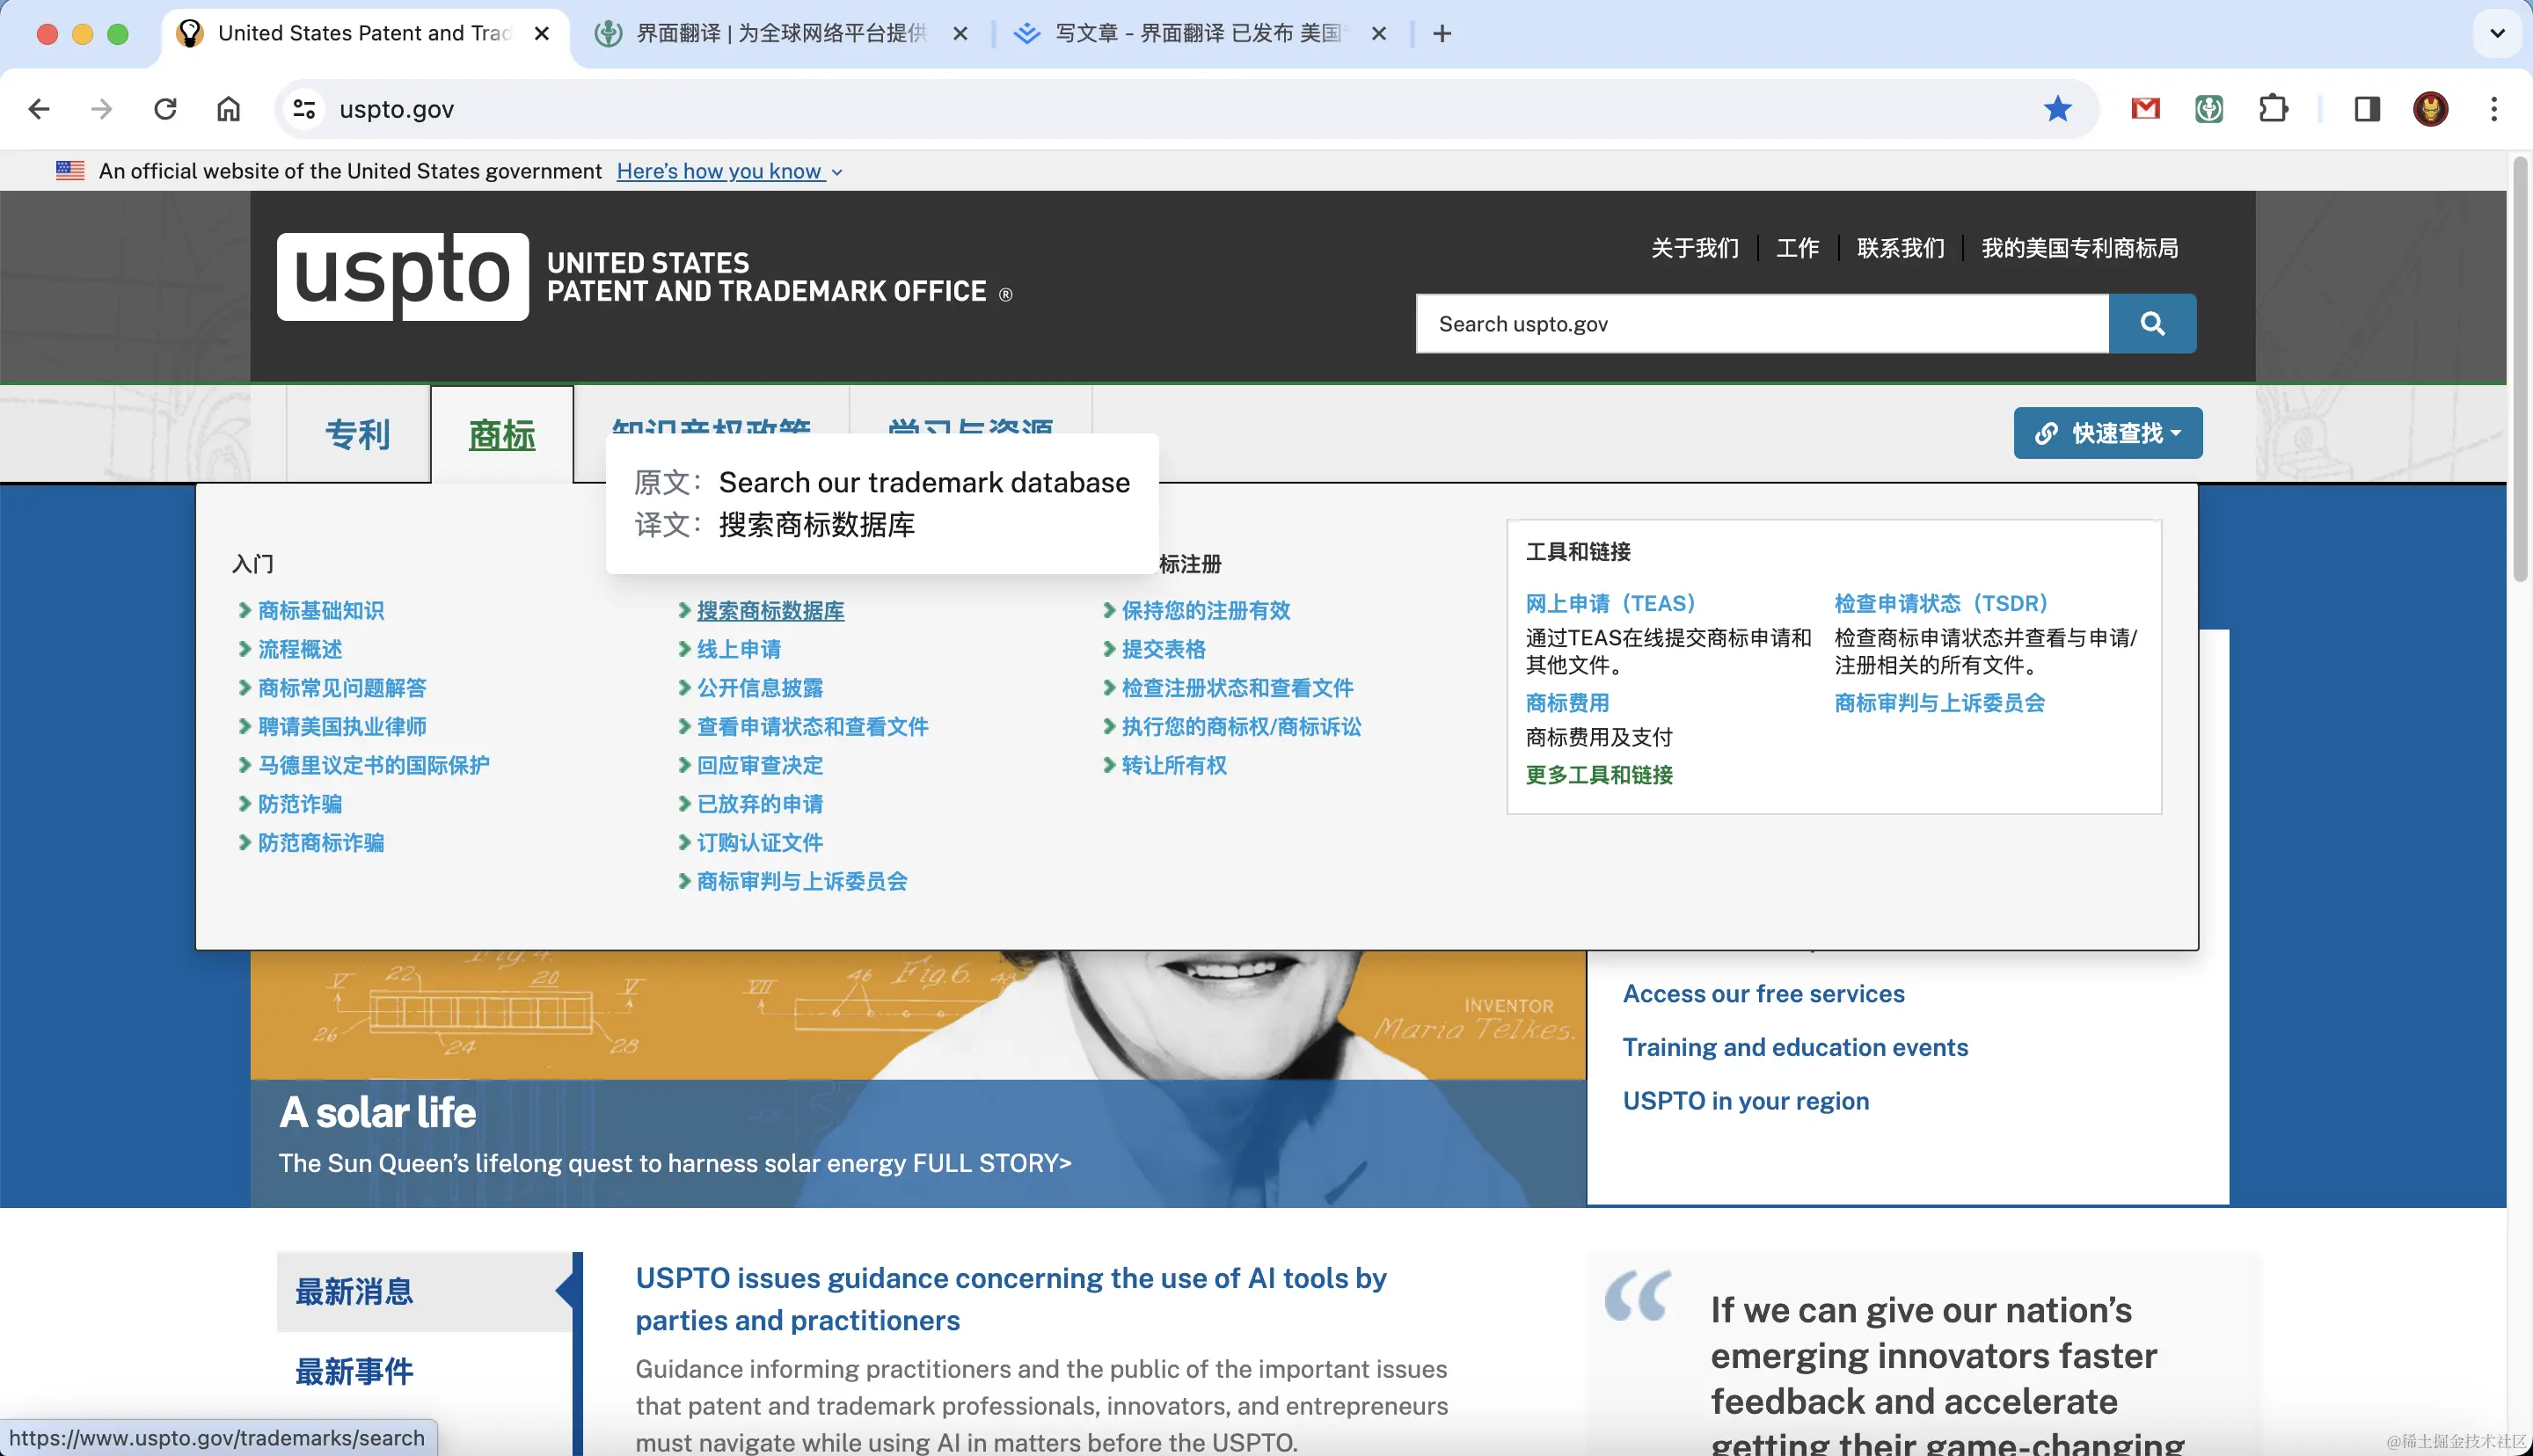Click the Iron Man profile avatar
The width and height of the screenshot is (2533, 1456).
coord(2431,109)
